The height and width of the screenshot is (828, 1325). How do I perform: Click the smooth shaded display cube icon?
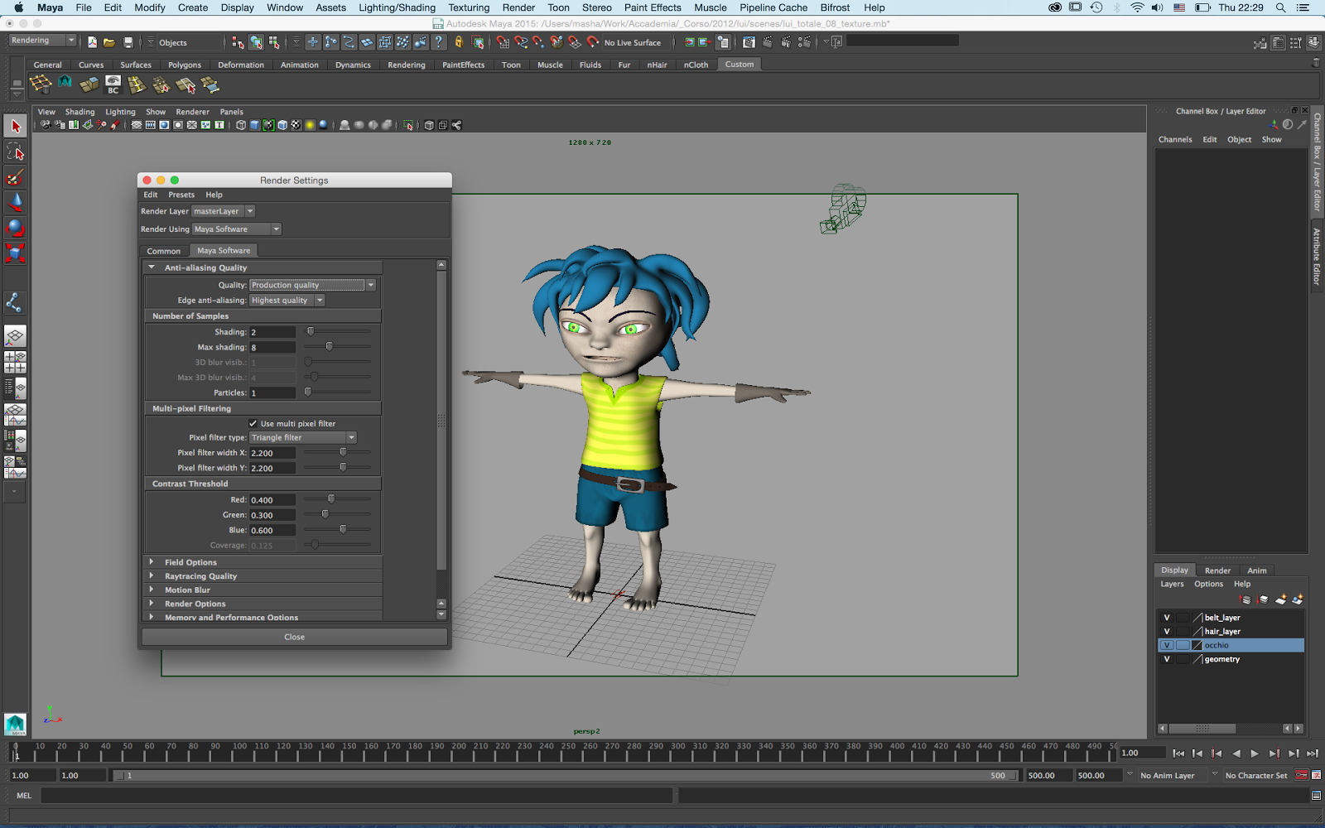point(255,125)
